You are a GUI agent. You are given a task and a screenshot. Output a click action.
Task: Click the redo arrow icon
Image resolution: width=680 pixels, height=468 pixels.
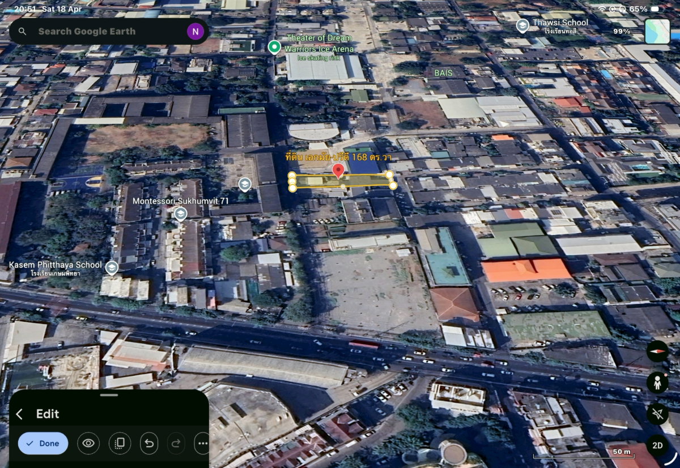click(x=176, y=443)
